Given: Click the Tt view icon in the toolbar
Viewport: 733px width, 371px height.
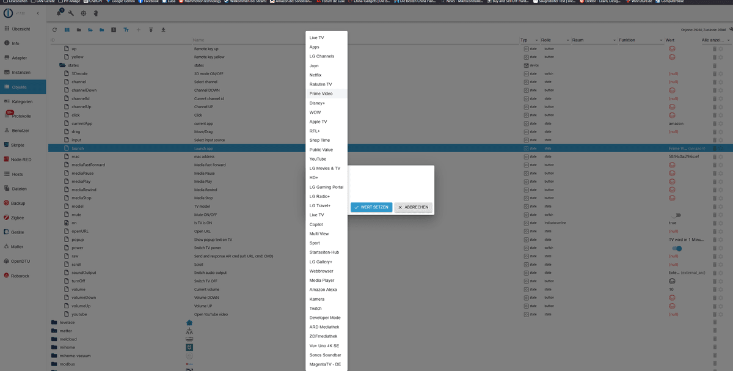Looking at the screenshot, I should [x=126, y=29].
